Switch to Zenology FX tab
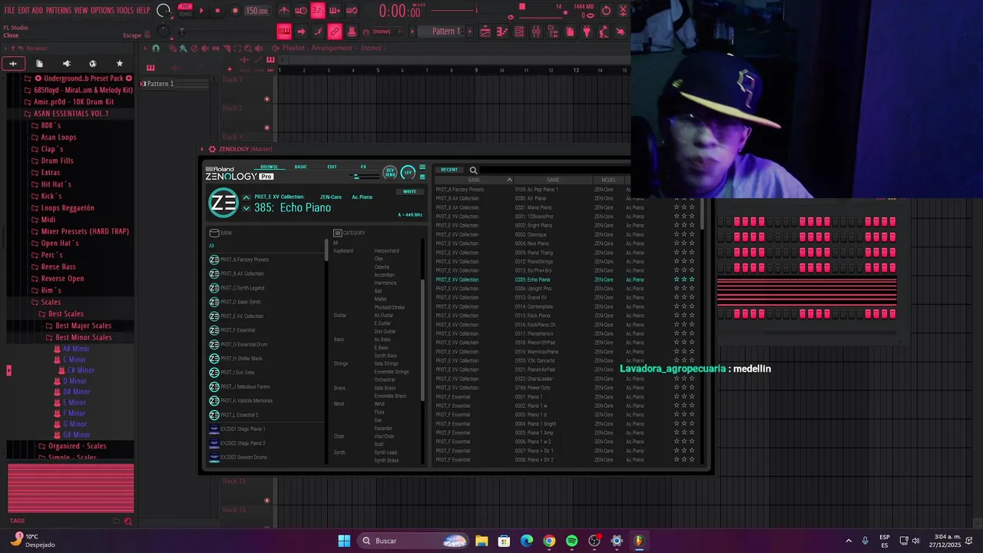 (363, 167)
